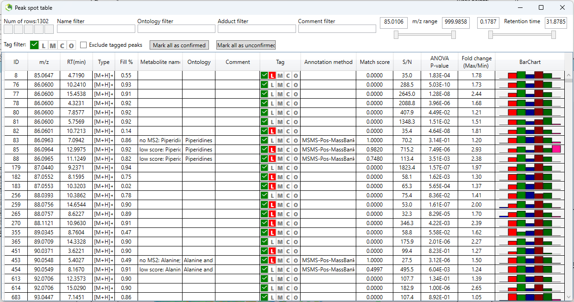Viewport: 574px width, 302px height.
Task: Click the C tag in row ID 78
Action: [288, 103]
